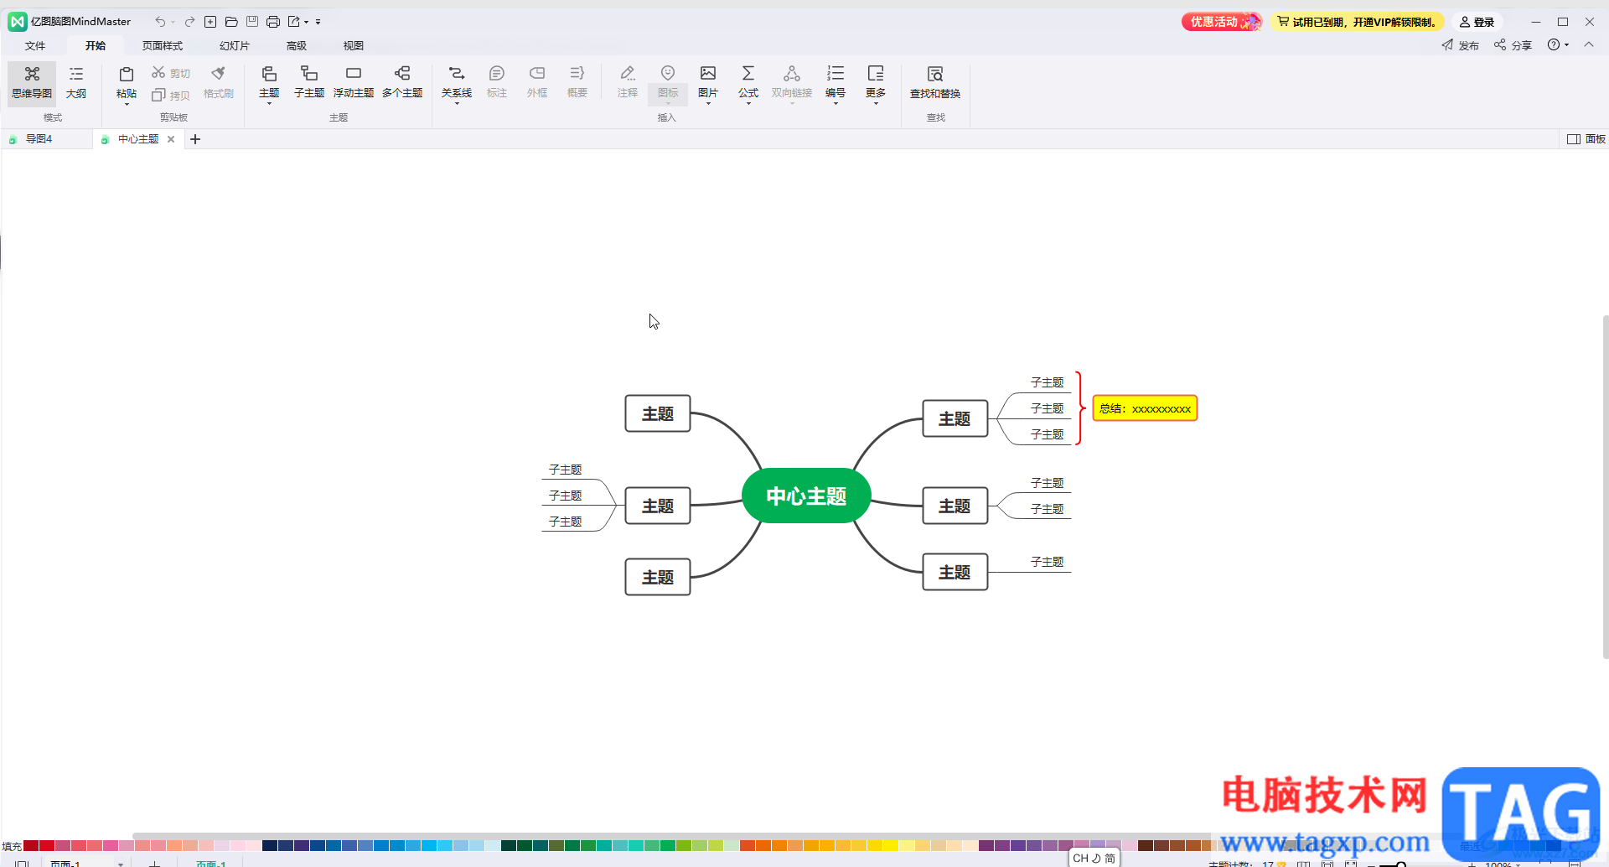Pick the red fill swatch next to 填充
Screen dimensions: 1609x867
click(31, 845)
